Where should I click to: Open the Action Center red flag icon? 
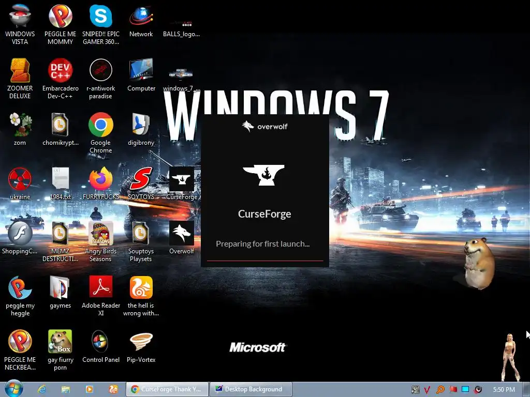tap(453, 390)
